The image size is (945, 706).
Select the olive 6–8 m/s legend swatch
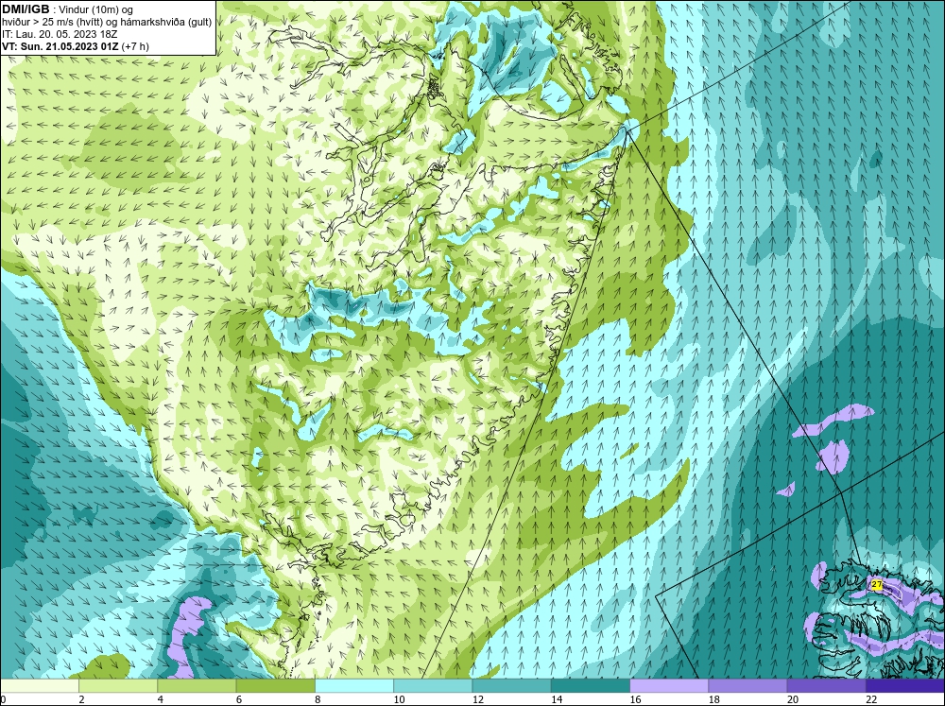(x=275, y=686)
